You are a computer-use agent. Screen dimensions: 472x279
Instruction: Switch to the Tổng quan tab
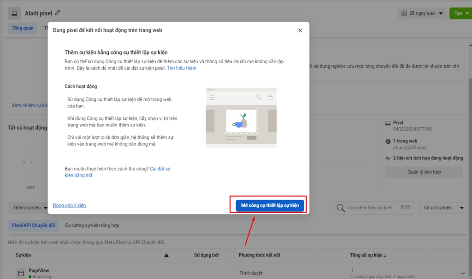pos(23,28)
